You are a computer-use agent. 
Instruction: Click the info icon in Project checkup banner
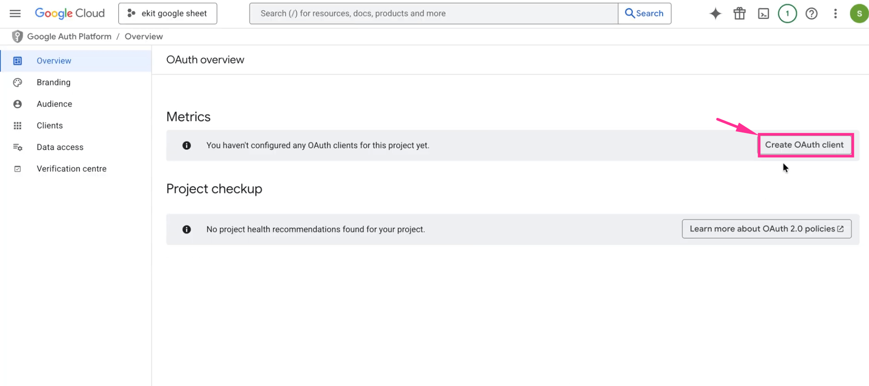pos(187,229)
